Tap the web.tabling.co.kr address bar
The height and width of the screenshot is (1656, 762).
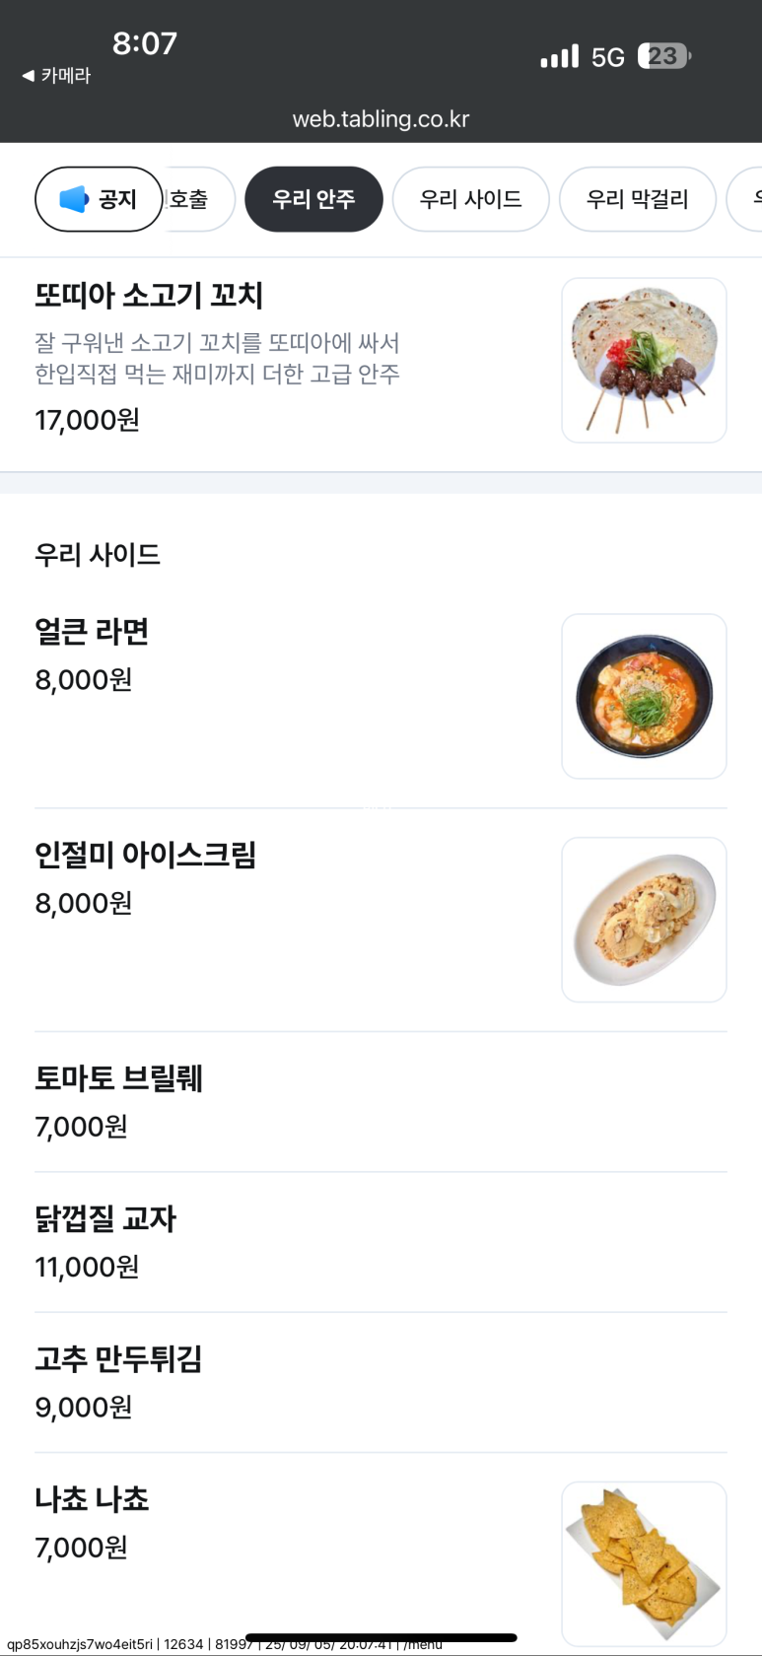click(381, 119)
